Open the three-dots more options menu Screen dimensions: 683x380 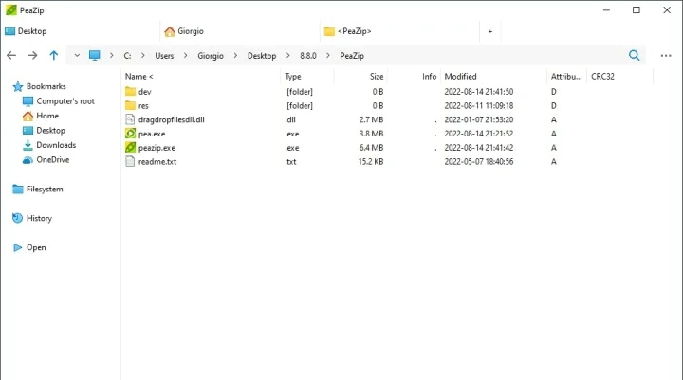[x=666, y=56]
